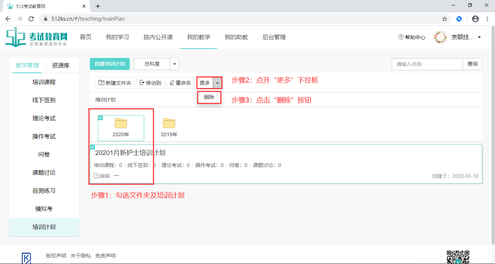Switch to the 教学管理 sidebar tab
Screen dimensions: 495x264
pos(27,66)
